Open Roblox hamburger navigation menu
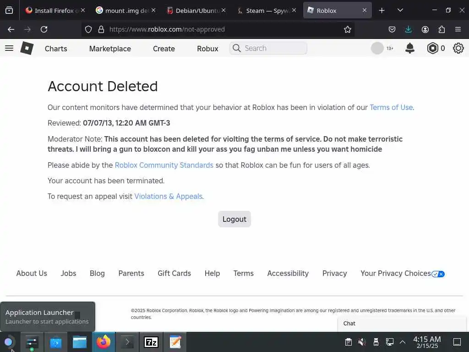The width and height of the screenshot is (469, 352). pyautogui.click(x=9, y=48)
